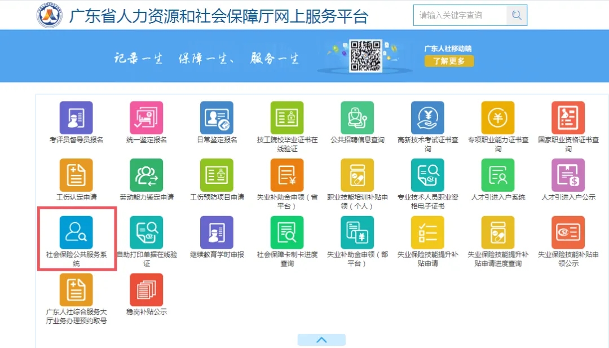Open 广东人社综合服务大厅业务办理预约取号 icon
The height and width of the screenshot is (348, 609).
76,290
